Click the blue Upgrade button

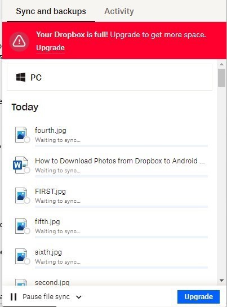(x=198, y=297)
